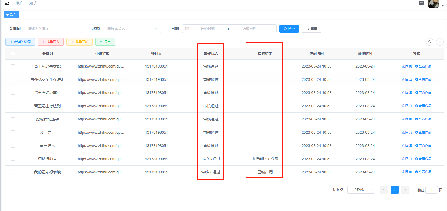Open the 10条/页 page size dropdown

pyautogui.click(x=361, y=190)
